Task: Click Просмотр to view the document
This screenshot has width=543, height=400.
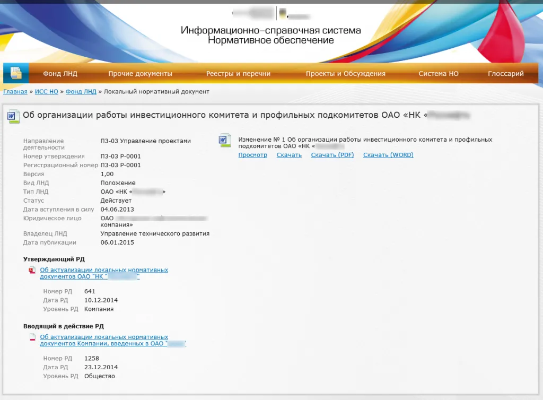Action: (x=252, y=155)
